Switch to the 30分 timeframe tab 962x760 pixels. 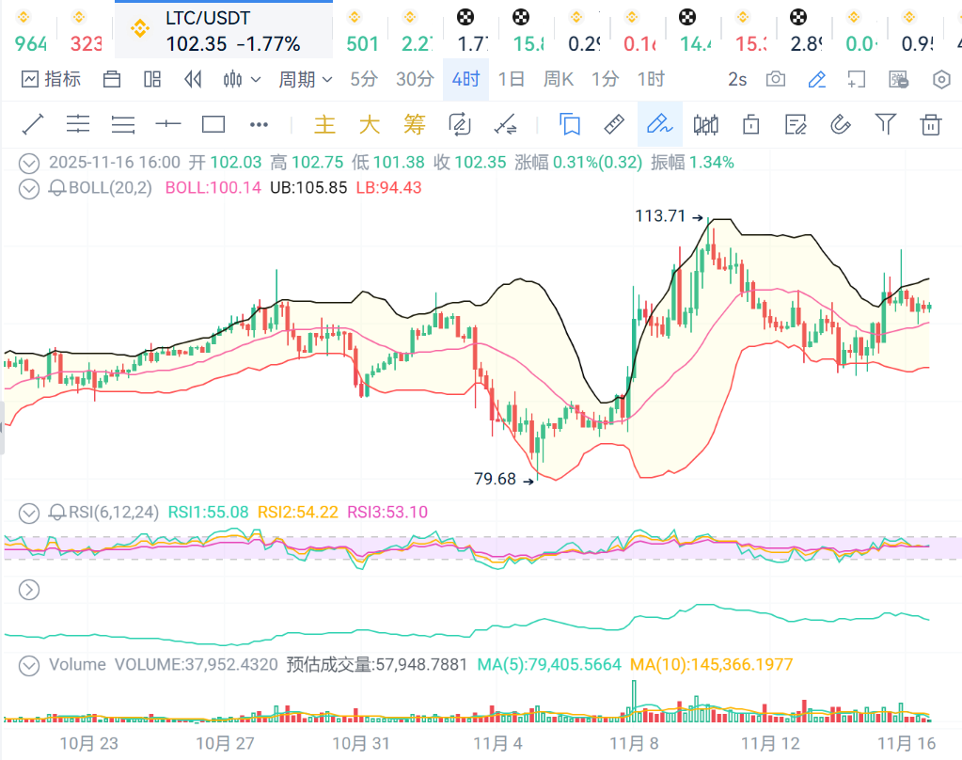click(x=415, y=79)
